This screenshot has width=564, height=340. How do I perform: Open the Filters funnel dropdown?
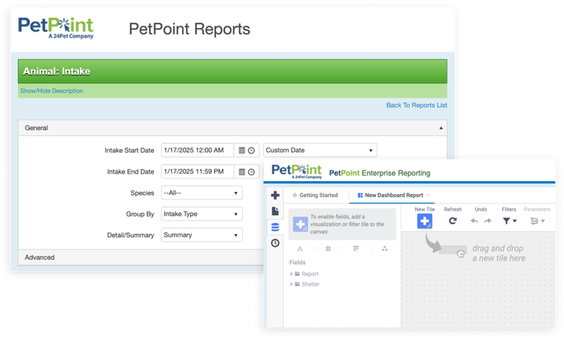coord(509,221)
